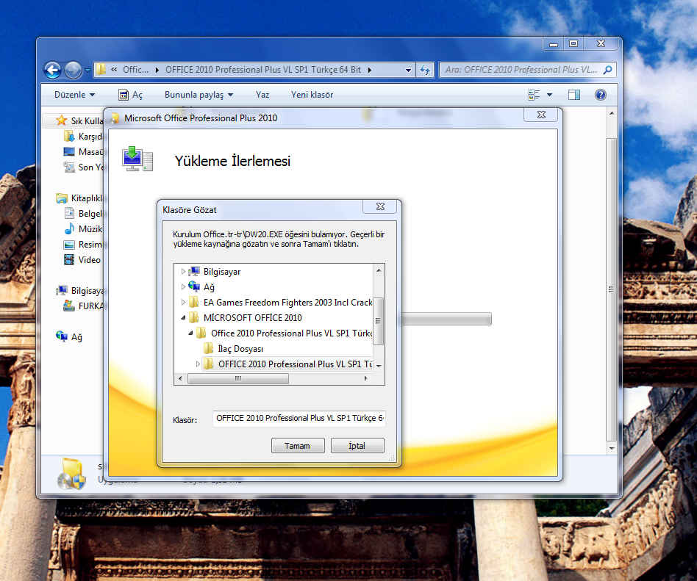
Task: Open the Bununla paylaş menu
Action: [199, 95]
